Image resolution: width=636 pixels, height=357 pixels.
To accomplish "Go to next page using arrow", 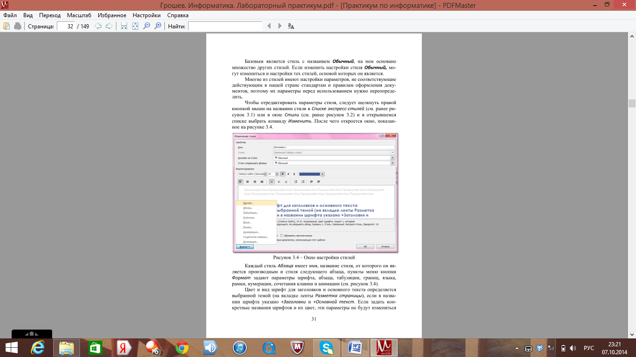I will point(109,26).
